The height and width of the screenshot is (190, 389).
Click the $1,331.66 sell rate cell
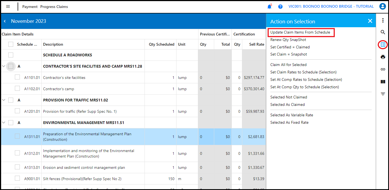(254, 153)
